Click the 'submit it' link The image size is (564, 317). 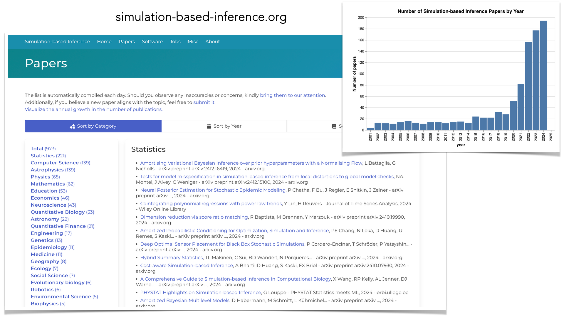[204, 102]
